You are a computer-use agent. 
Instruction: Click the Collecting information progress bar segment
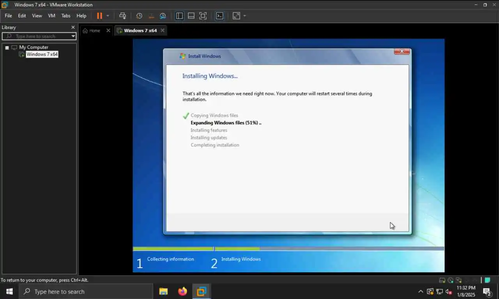pyautogui.click(x=173, y=248)
